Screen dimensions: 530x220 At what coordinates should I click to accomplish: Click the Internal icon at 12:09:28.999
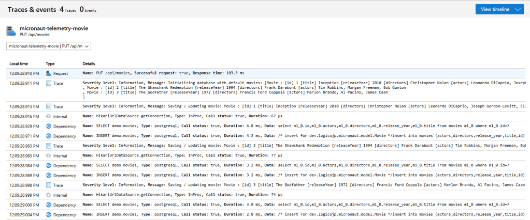[x=49, y=194]
